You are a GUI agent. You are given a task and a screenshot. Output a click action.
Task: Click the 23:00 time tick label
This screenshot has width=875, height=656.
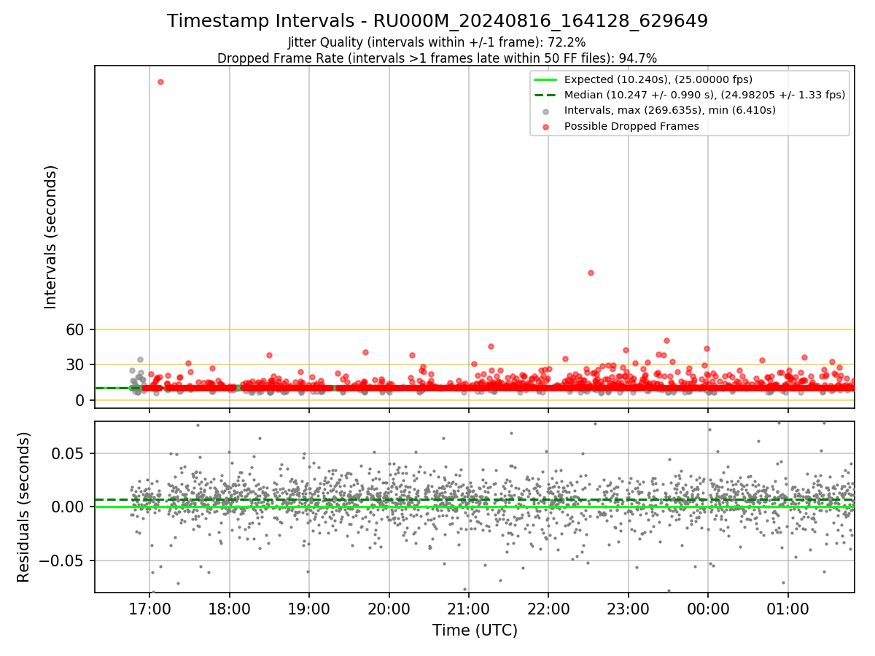click(629, 608)
